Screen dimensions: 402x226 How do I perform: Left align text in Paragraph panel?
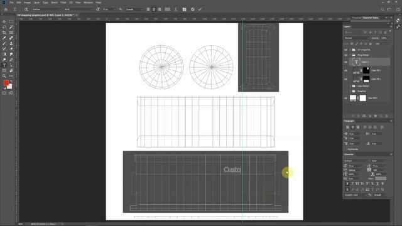pos(347,127)
